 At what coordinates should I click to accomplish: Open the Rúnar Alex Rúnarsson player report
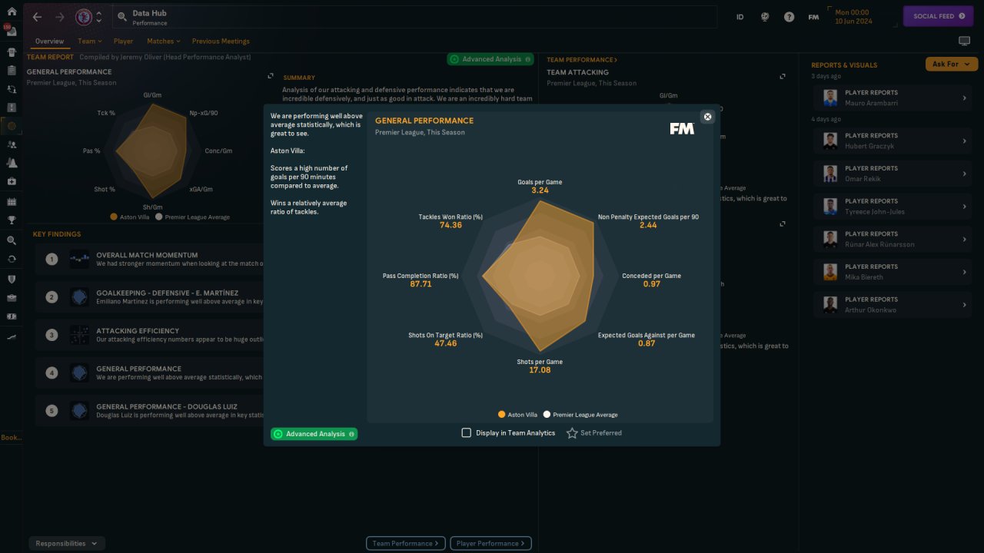tap(894, 240)
